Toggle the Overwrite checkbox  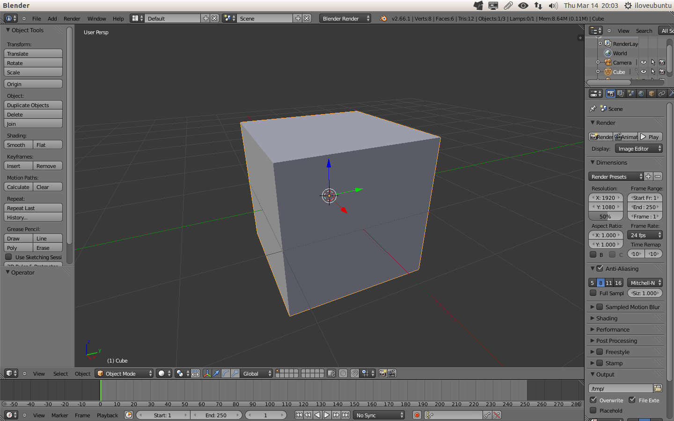pyautogui.click(x=593, y=400)
